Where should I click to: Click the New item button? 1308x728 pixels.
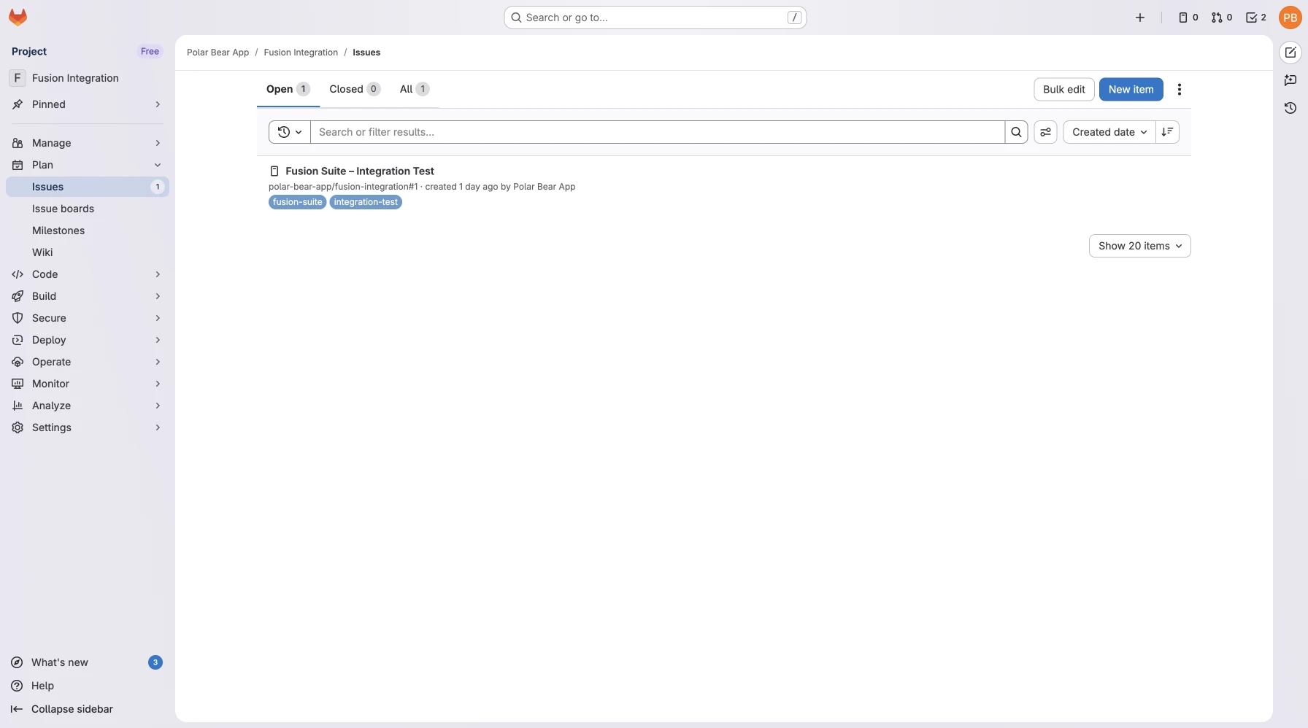(x=1130, y=89)
